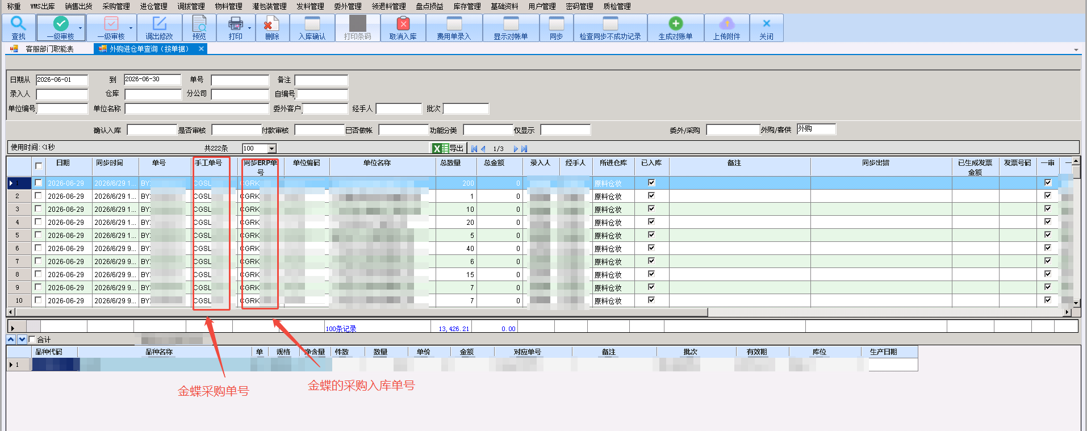Switch to the 客服部门职能表 tab

tap(49, 49)
